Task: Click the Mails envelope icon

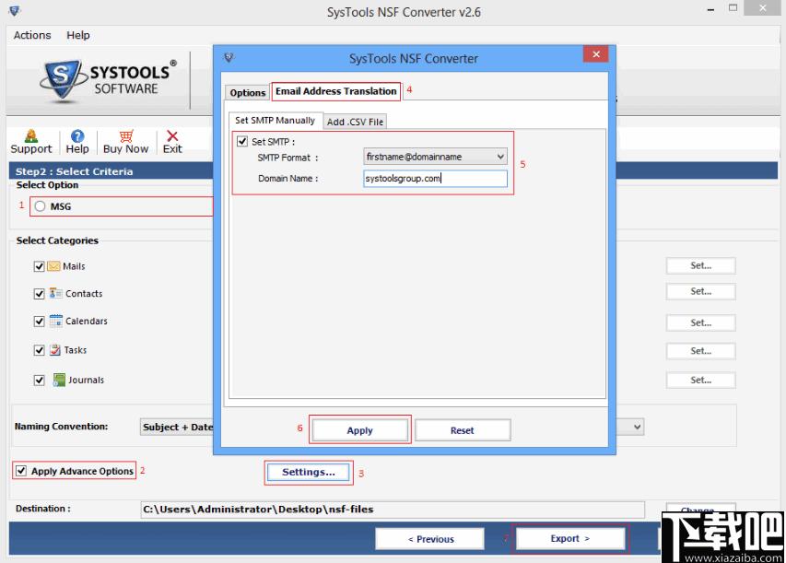Action: (x=53, y=266)
